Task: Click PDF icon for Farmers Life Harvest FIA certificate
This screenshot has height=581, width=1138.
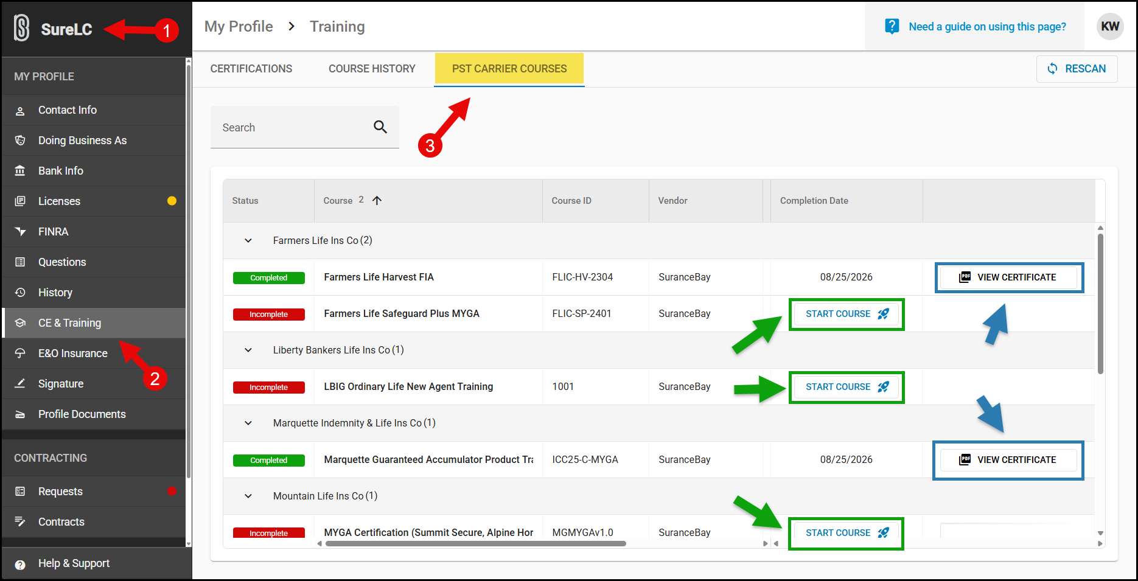Action: (x=965, y=277)
